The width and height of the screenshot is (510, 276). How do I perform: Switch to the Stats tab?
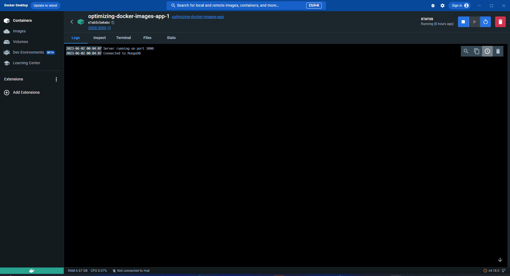tap(171, 38)
